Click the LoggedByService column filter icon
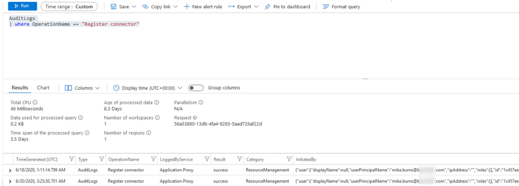 pos(207,159)
